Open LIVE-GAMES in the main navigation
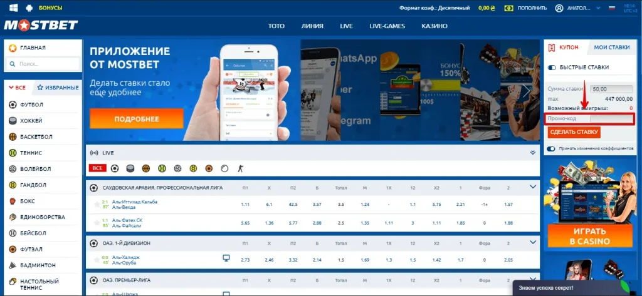This screenshot has width=642, height=296. [387, 26]
